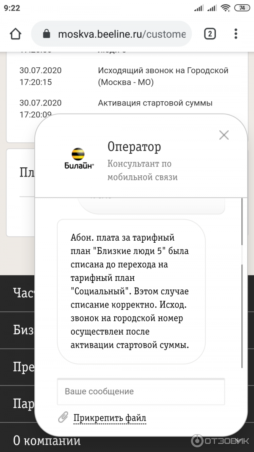Tap the Wi-Fi status icon
The width and height of the screenshot is (254, 452).
pos(225,8)
